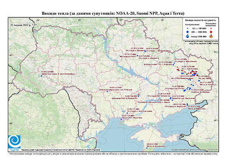Image resolution: width=226 pixels, height=160 pixels.
Task: Click the small red dot in legend
Action: coord(211,28)
